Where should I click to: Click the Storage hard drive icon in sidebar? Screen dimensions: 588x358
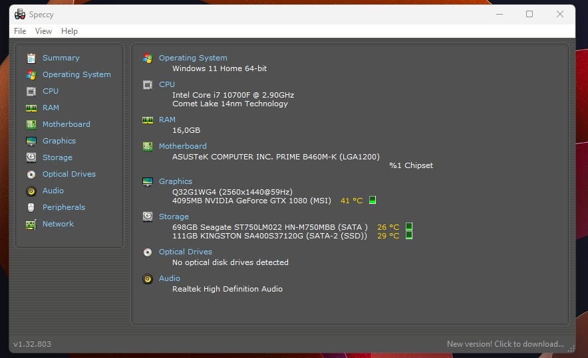click(x=31, y=157)
